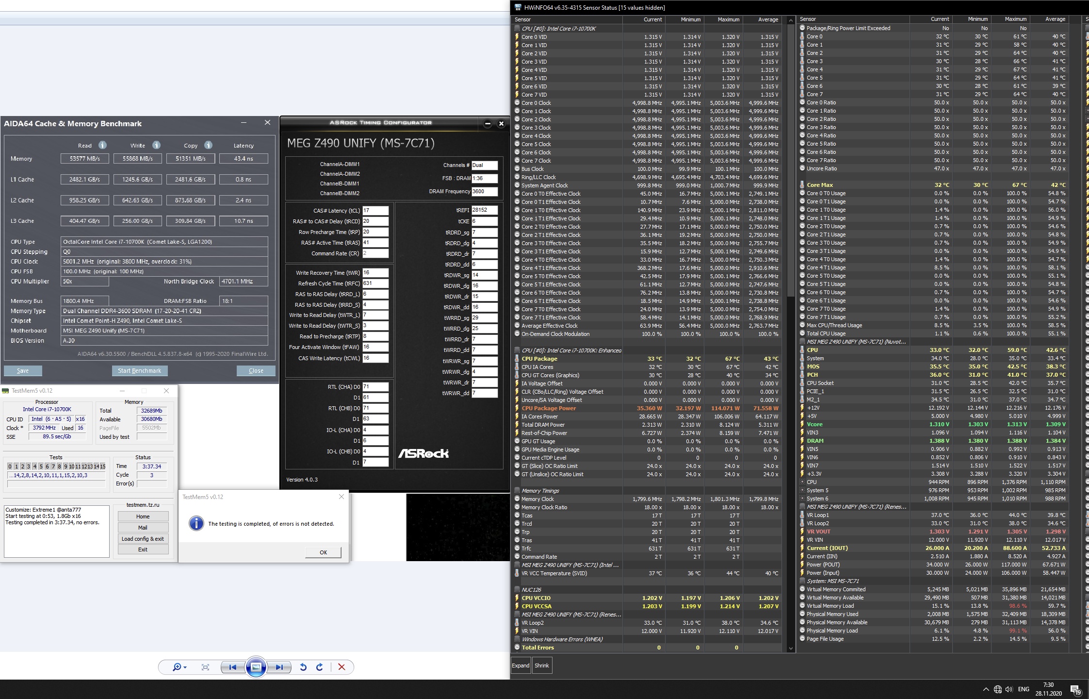The width and height of the screenshot is (1089, 699).
Task: Click the Read info icon in AIDA64
Action: 102,145
